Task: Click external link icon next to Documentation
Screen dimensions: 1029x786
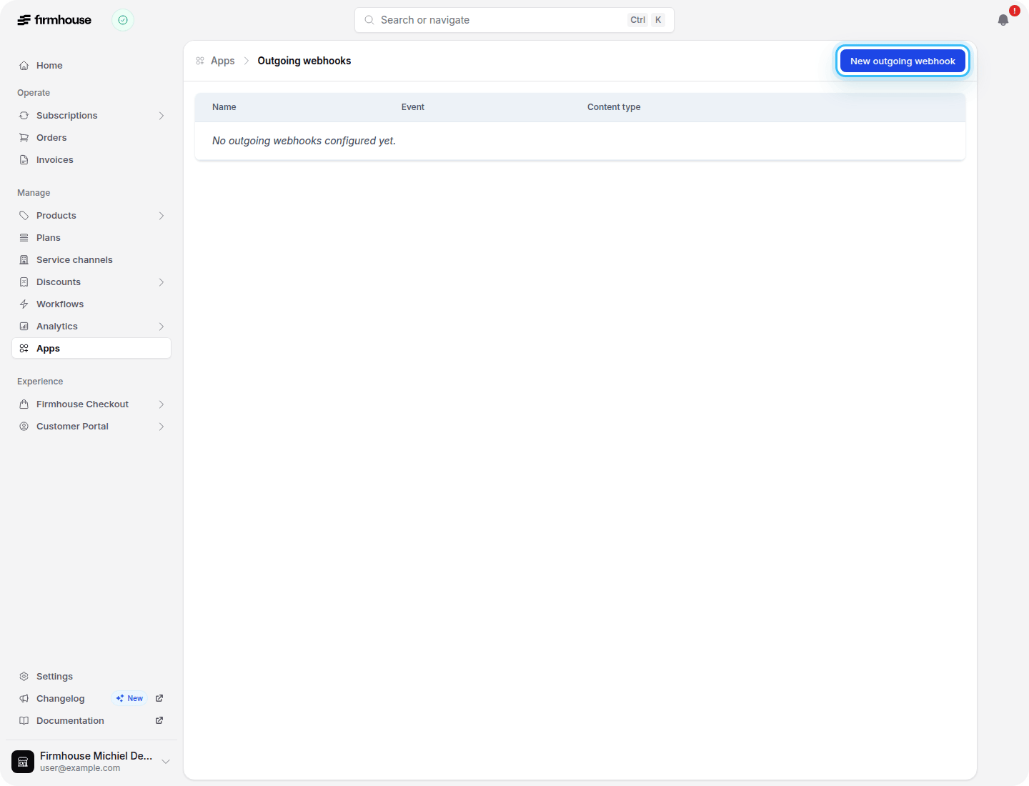Action: pos(159,720)
